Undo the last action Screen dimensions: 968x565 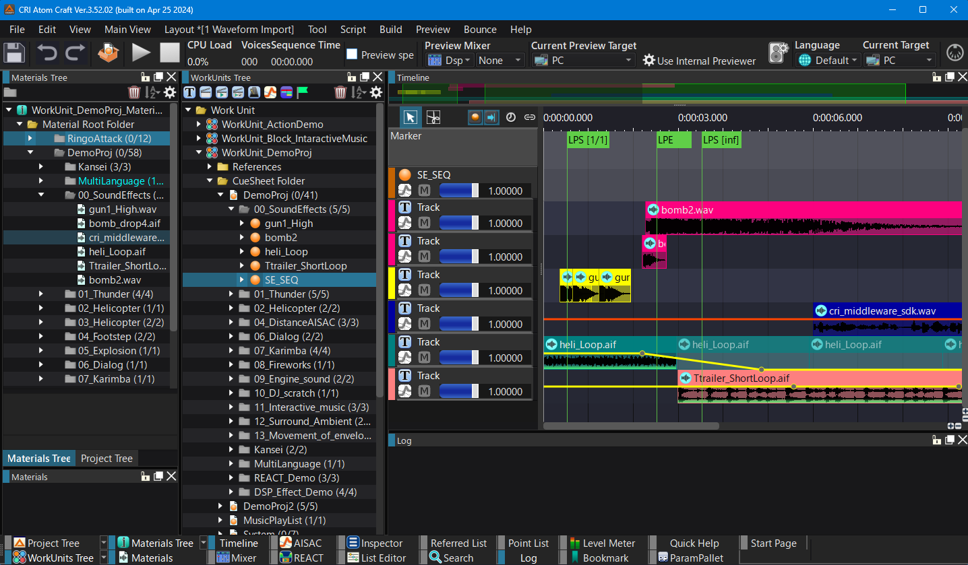47,53
